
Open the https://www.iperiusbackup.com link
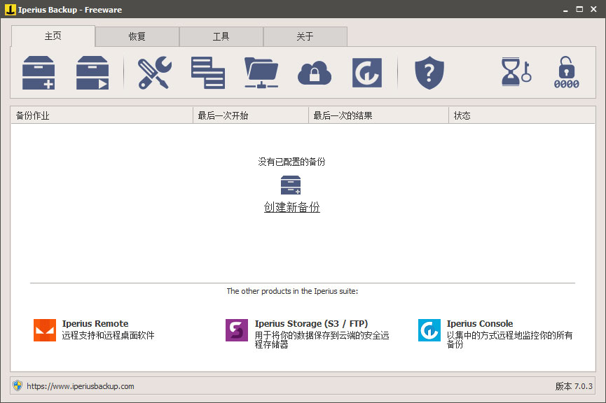81,386
